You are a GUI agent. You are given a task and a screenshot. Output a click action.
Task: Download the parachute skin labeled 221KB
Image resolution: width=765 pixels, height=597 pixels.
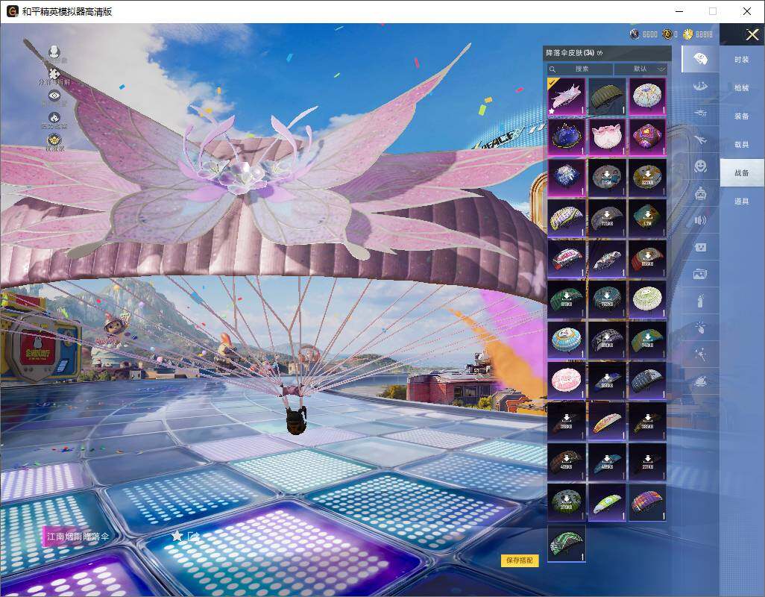(x=647, y=462)
